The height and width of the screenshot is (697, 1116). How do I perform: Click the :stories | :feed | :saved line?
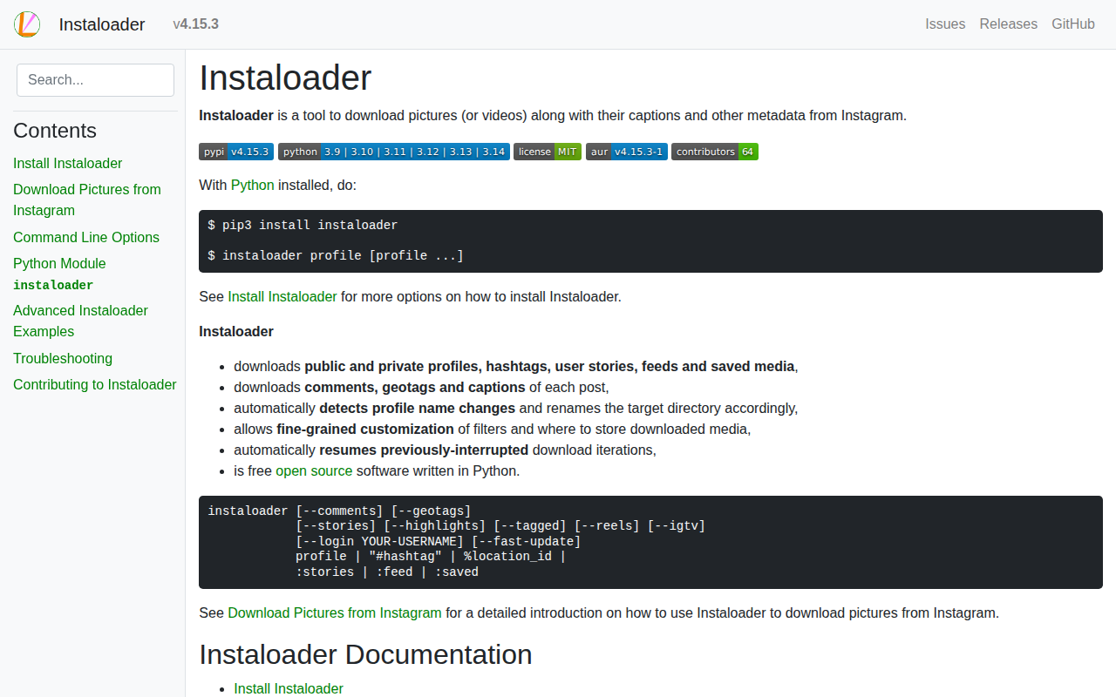pos(387,572)
